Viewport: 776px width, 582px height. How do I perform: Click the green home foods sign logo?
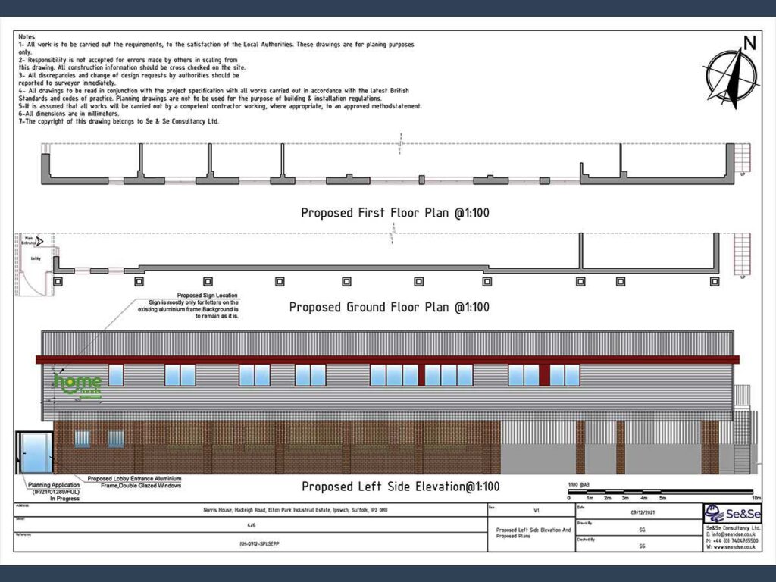click(x=76, y=383)
